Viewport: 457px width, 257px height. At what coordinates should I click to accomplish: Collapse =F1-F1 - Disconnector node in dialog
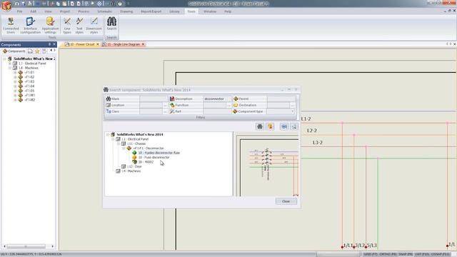124,148
